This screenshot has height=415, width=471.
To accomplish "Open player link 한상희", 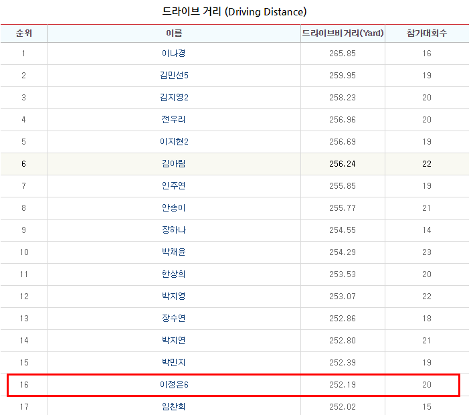I will pyautogui.click(x=174, y=274).
